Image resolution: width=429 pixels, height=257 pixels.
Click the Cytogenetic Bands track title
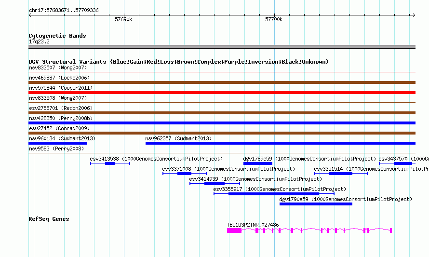57,36
